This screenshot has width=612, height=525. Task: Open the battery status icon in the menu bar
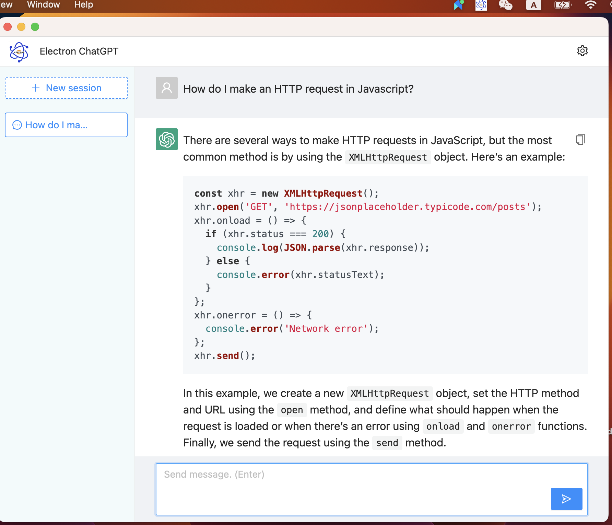click(563, 5)
